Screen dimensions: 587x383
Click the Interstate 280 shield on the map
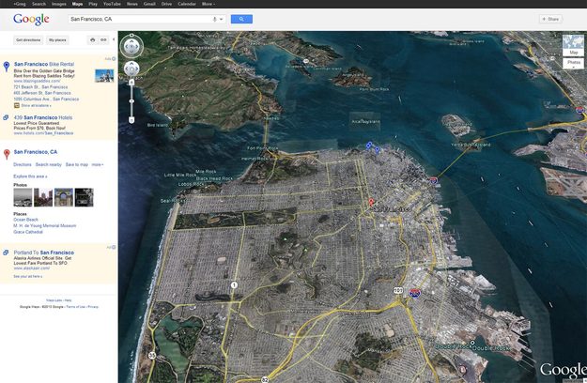tap(415, 293)
